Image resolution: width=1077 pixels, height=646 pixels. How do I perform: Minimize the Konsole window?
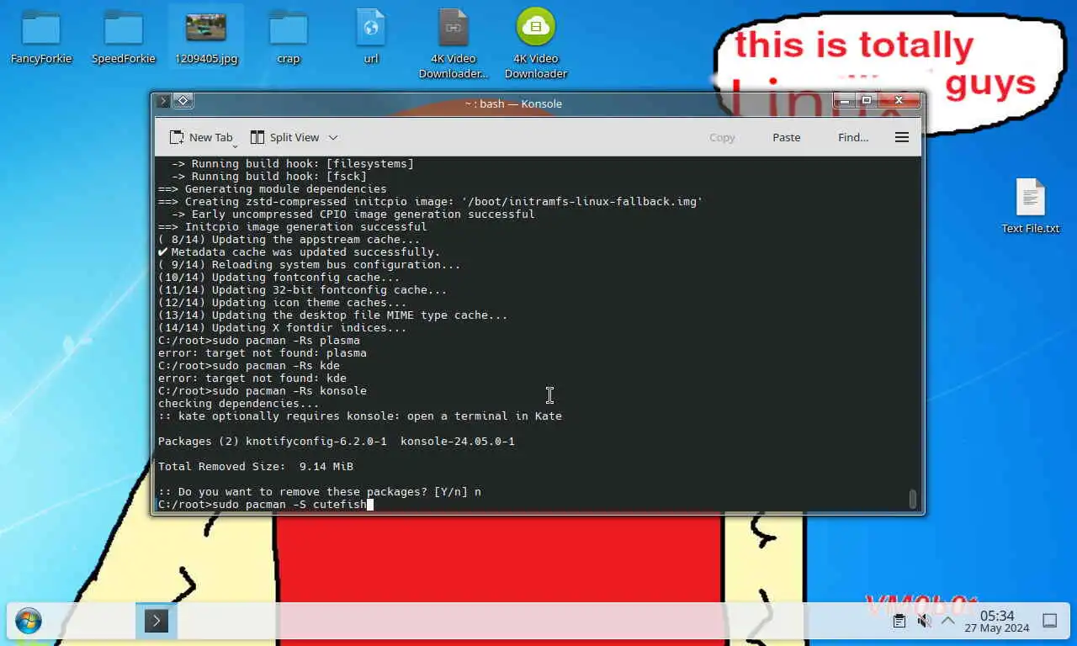tap(846, 100)
